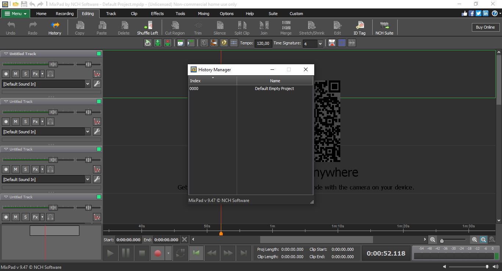The image size is (502, 271).
Task: Open the mixer sliders icon near Tempo
Action: tap(234, 43)
